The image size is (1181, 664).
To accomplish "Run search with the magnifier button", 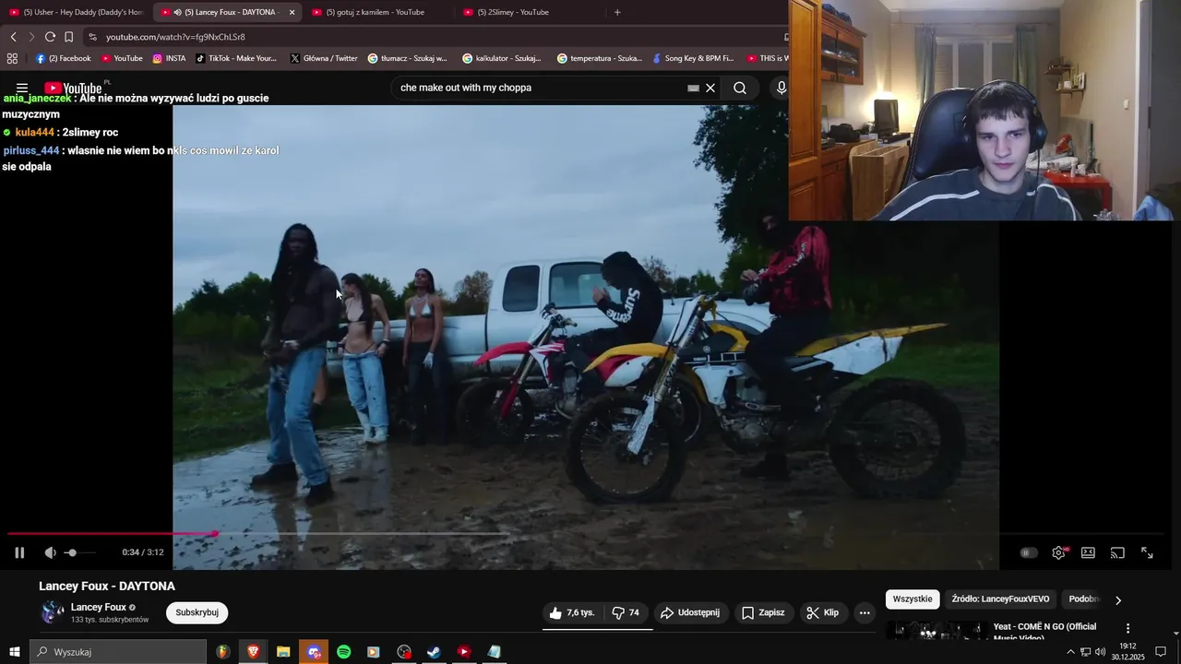I will click(x=740, y=89).
